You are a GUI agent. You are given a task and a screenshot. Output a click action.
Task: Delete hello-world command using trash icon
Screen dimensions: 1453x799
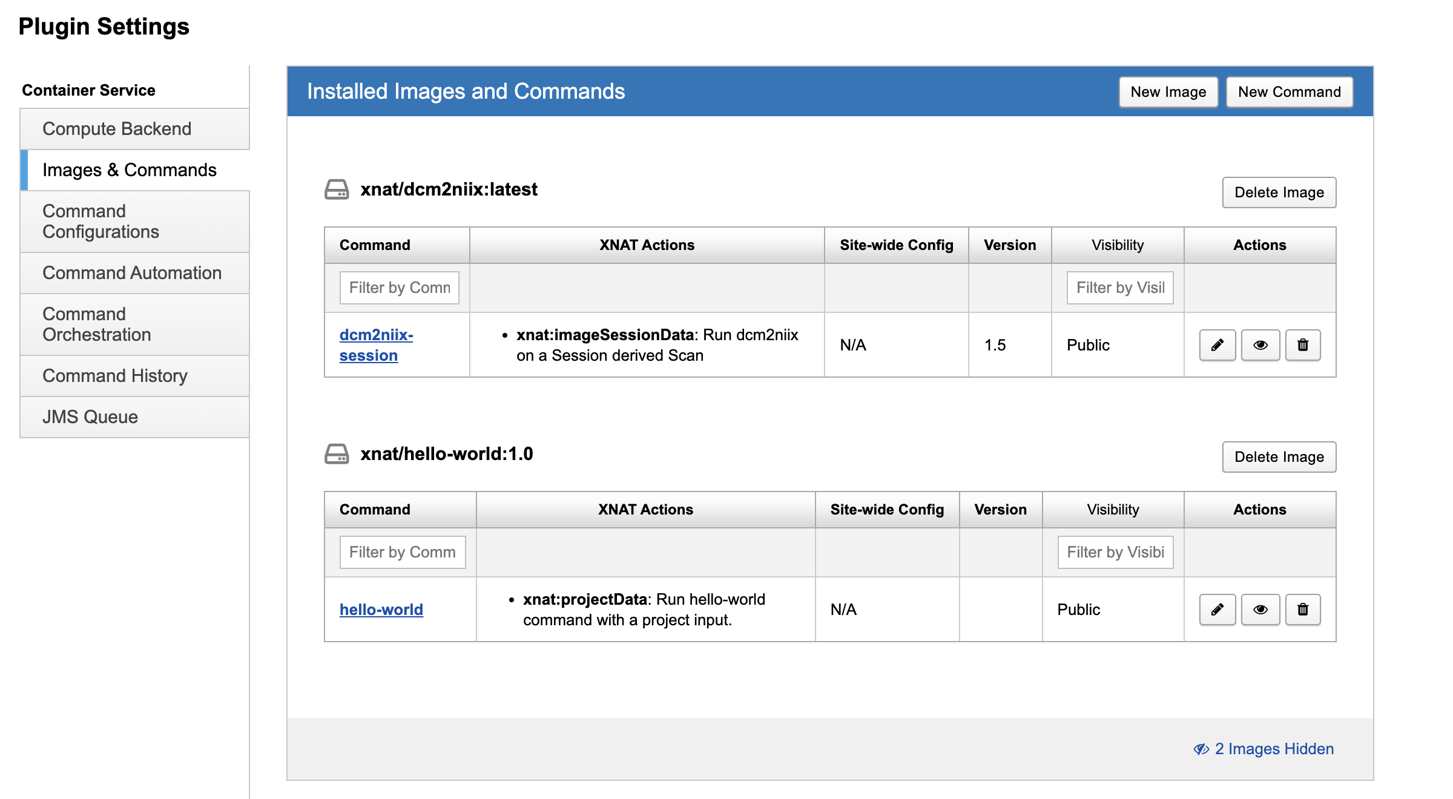tap(1303, 610)
